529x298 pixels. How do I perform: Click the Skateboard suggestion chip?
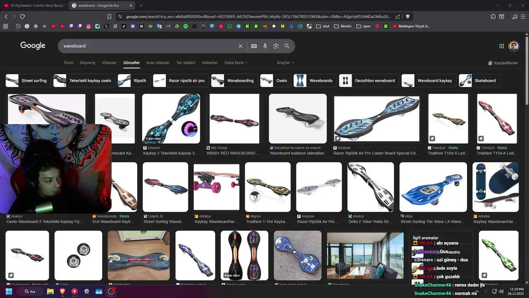coord(479,81)
